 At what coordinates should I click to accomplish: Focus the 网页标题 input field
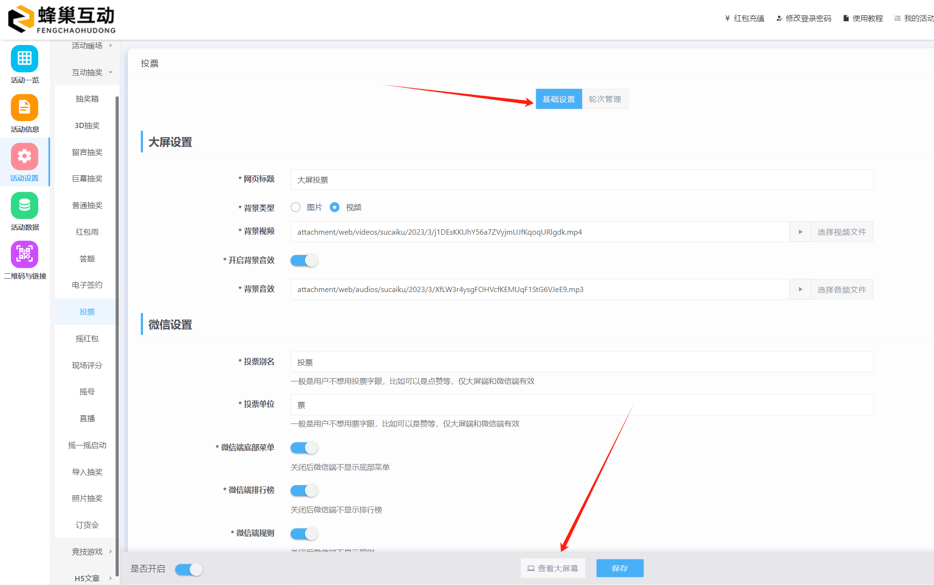pos(582,180)
